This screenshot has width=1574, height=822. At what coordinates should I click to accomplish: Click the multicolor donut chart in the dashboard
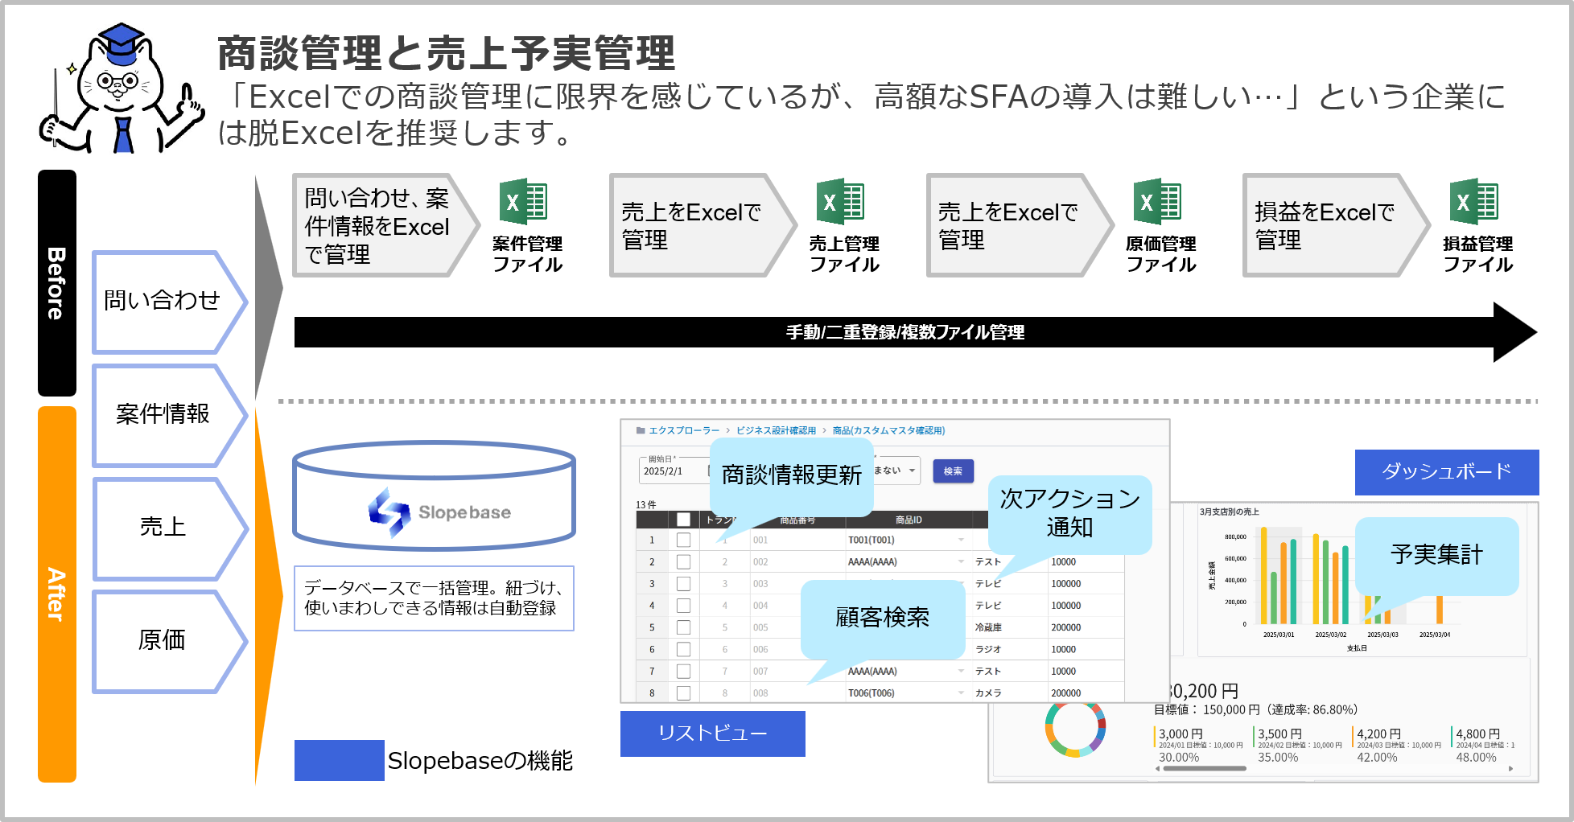(x=1075, y=729)
